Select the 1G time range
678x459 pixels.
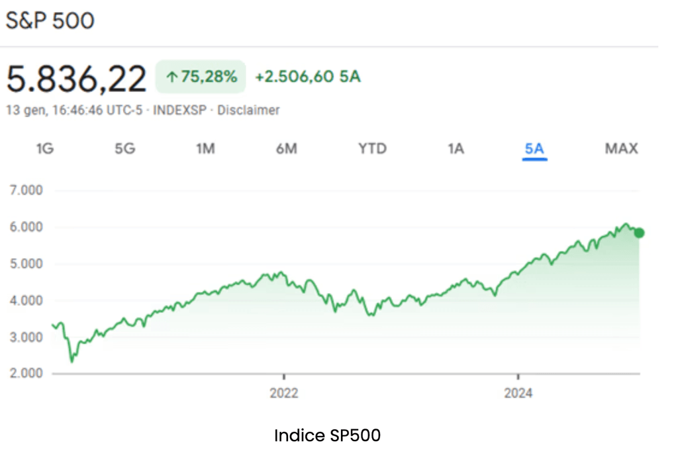point(44,149)
